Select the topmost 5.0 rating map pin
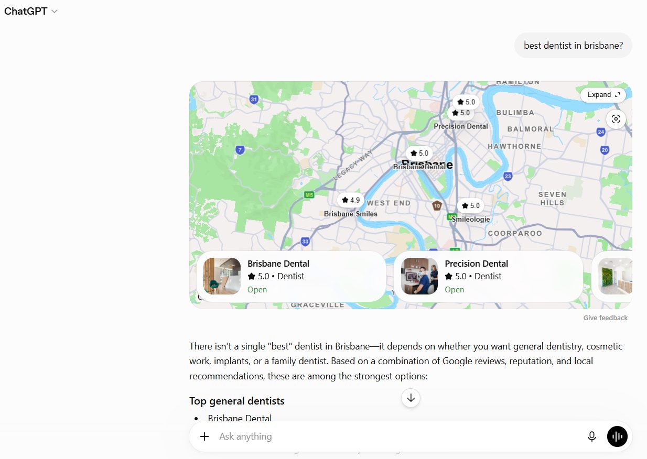 466,102
